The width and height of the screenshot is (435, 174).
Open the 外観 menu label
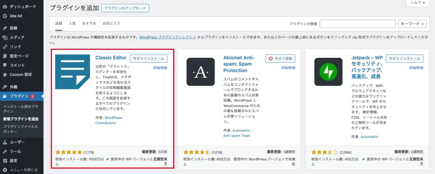pyautogui.click(x=14, y=87)
